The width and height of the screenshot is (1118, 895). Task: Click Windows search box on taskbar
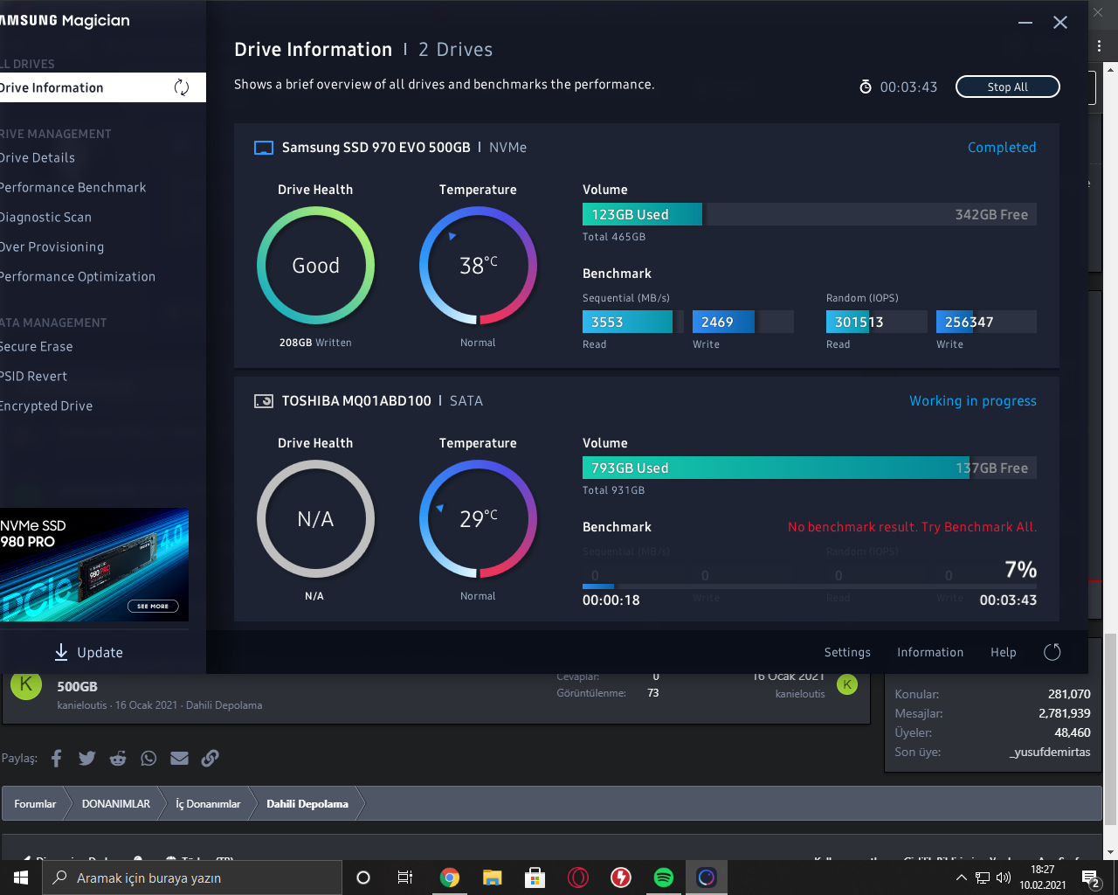(192, 878)
